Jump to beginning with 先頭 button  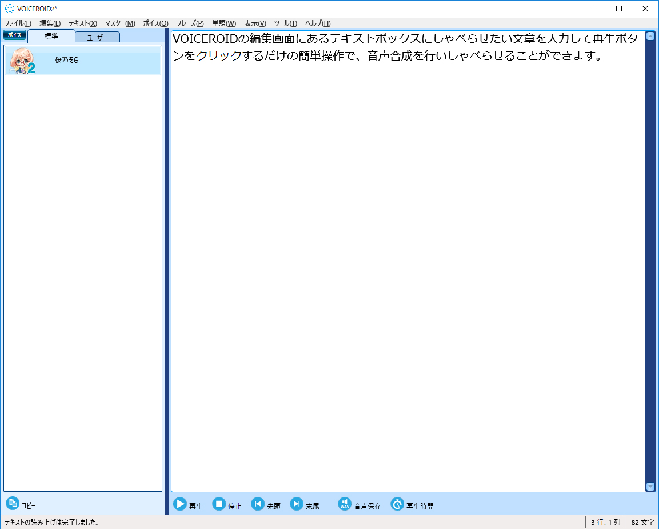tap(266, 504)
